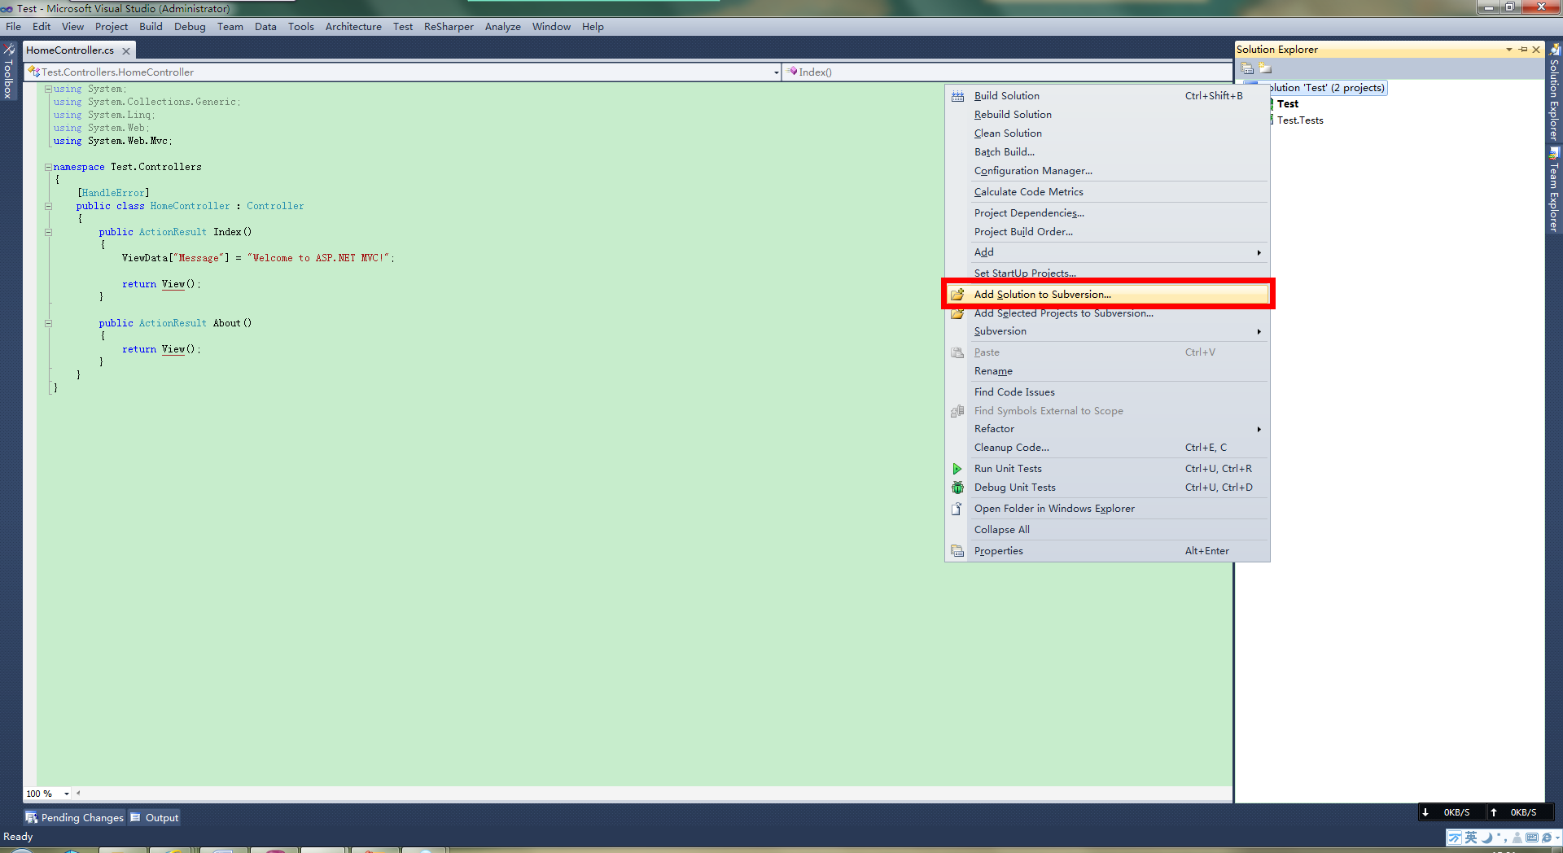This screenshot has height=853, width=1563.
Task: Collapse the About() method region
Action: 48,323
